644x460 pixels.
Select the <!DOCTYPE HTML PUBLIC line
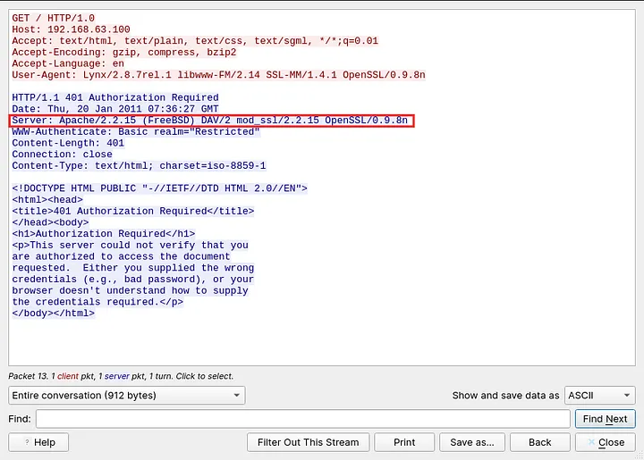click(x=159, y=188)
